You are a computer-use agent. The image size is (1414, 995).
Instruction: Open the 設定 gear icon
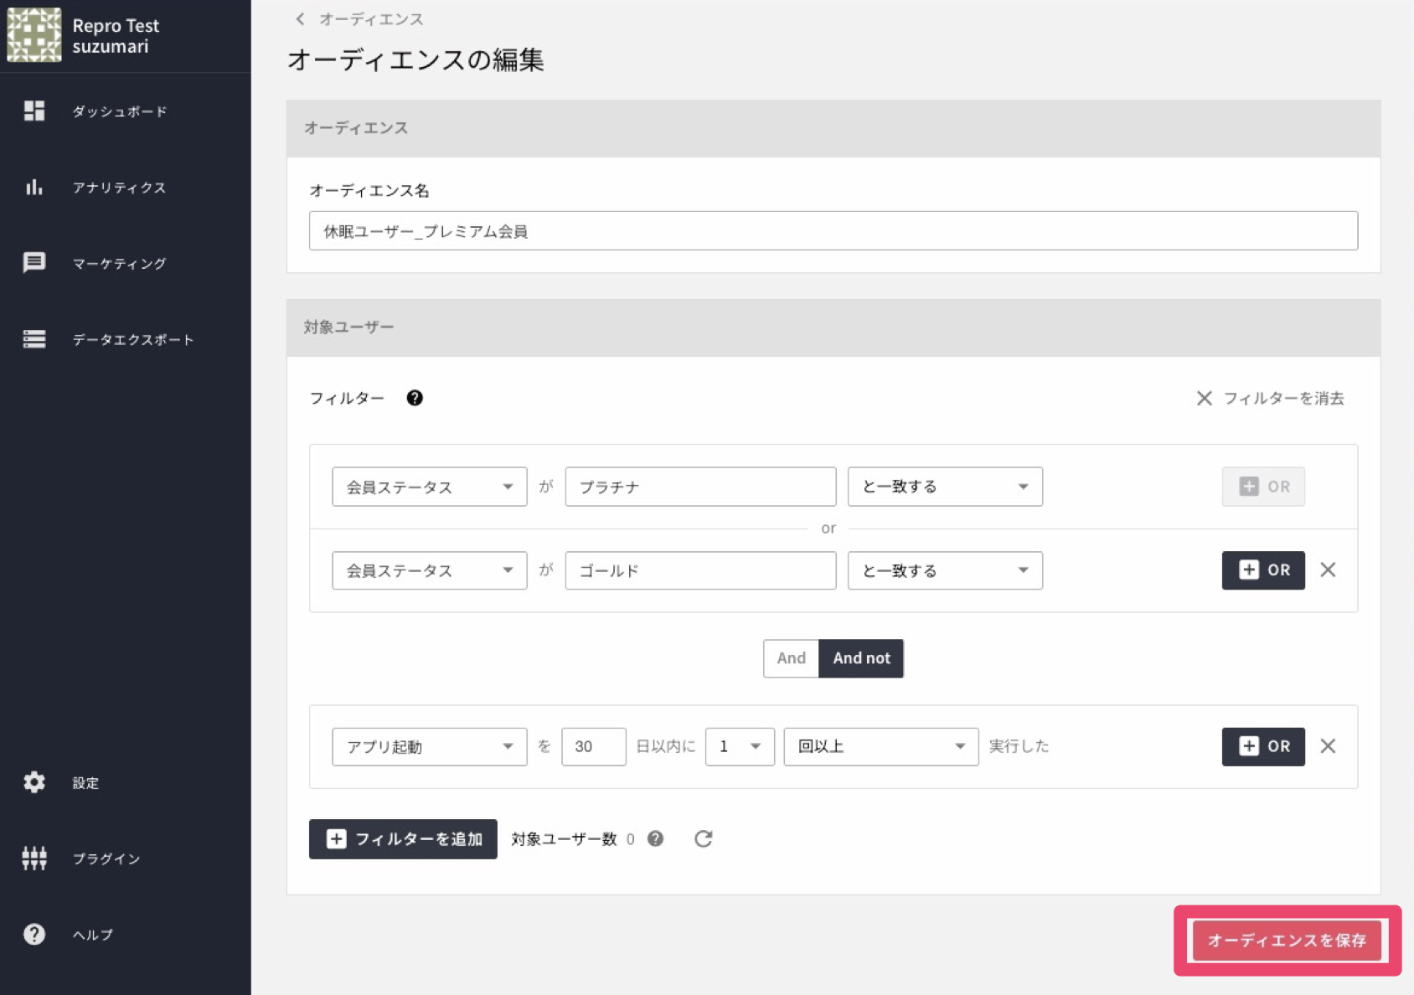coord(34,782)
